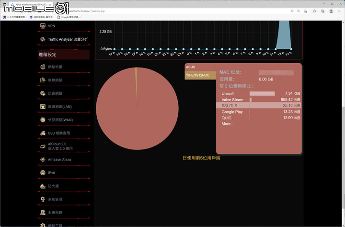Image resolution: width=345 pixels, height=227 pixels.
Task: Select the ASUS Wireless Router browser tab
Action: [31, 4]
